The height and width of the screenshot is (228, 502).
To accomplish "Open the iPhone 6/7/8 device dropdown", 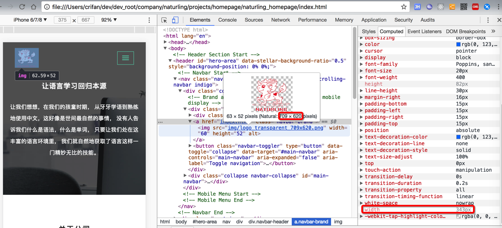I will [31, 20].
